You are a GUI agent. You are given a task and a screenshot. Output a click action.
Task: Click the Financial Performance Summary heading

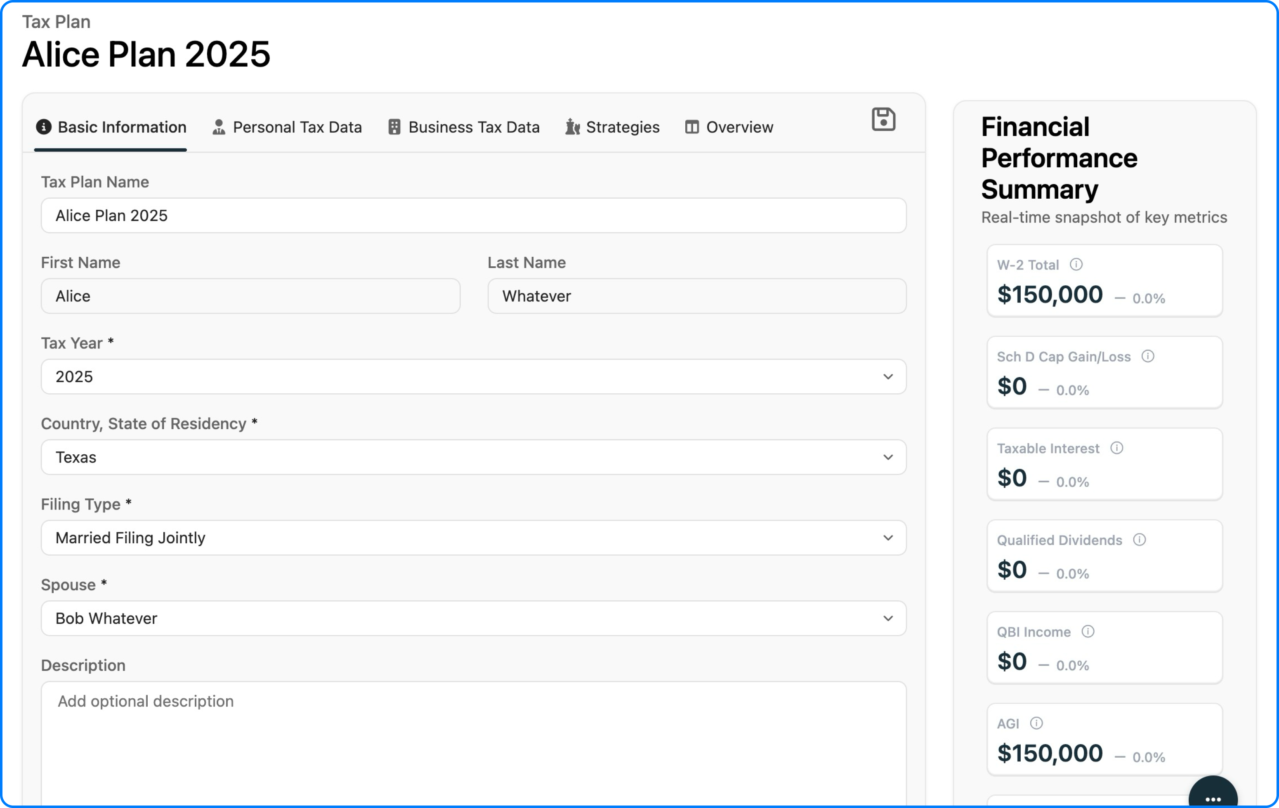(1059, 158)
